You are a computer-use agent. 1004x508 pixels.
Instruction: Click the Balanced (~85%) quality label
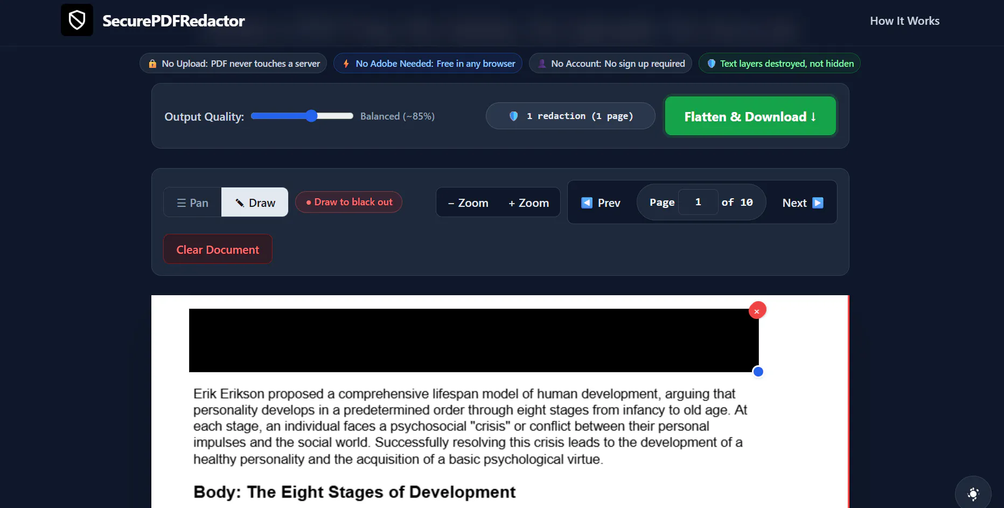pos(398,116)
